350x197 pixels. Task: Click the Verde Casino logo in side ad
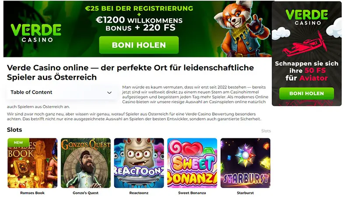[307, 17]
